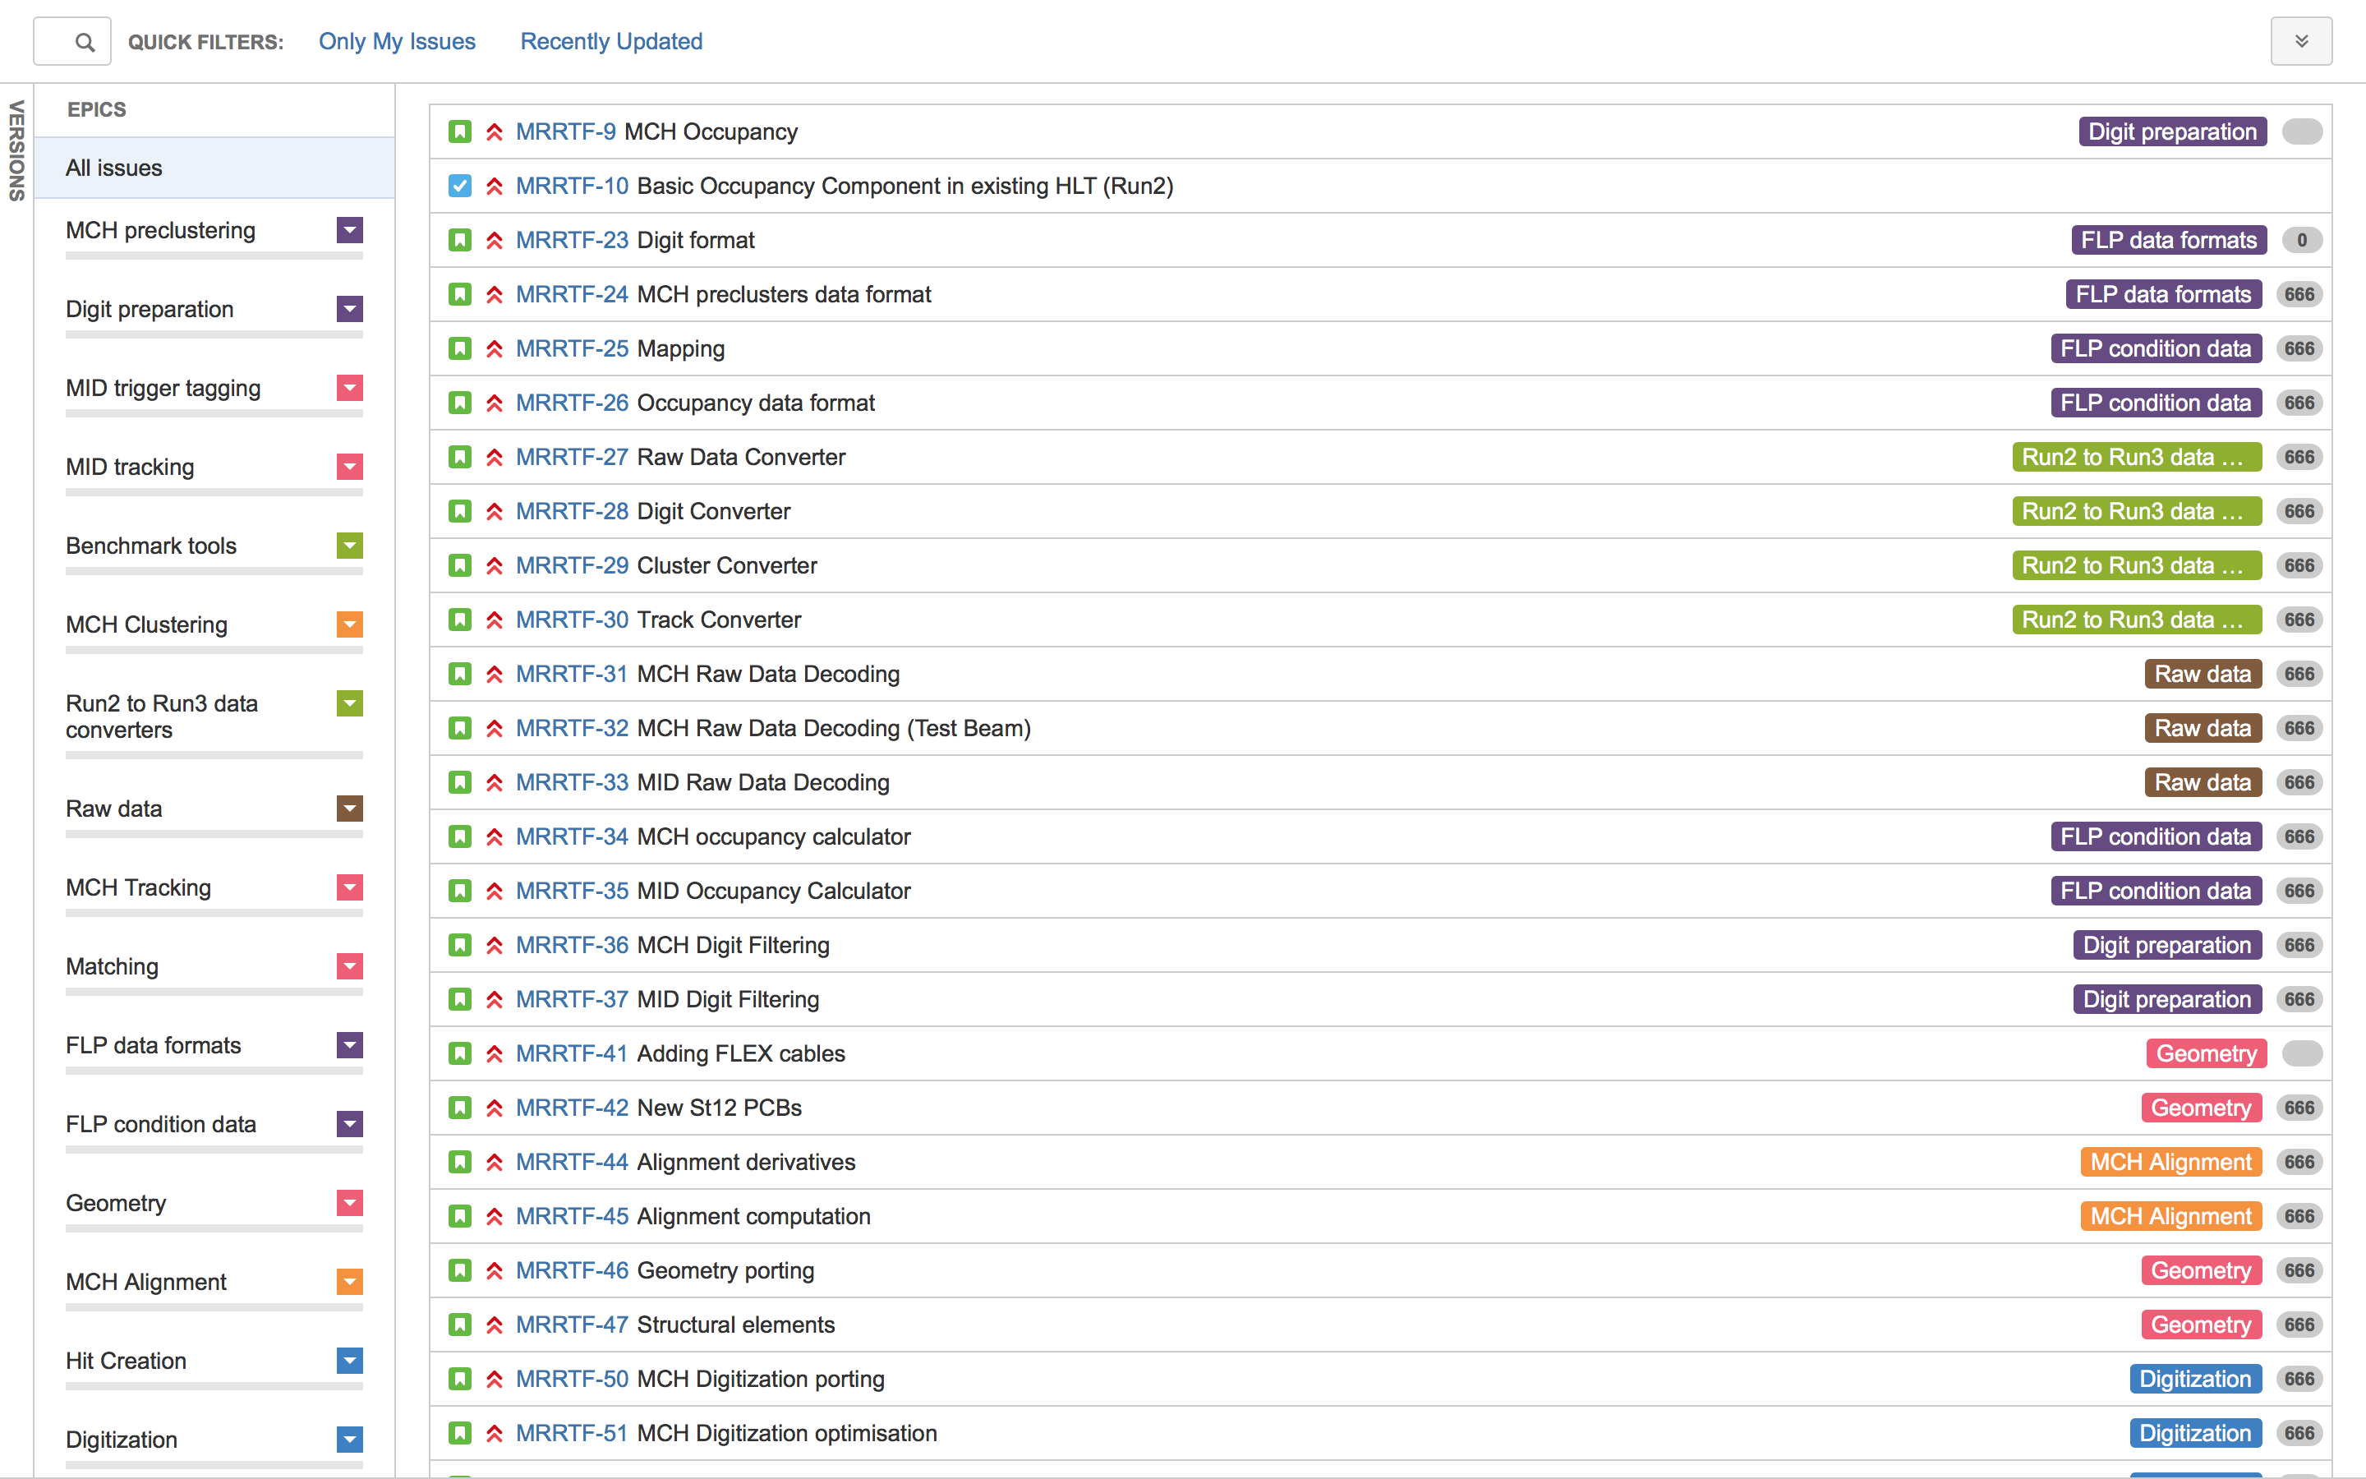Open issue link MRRTF-32

(572, 728)
